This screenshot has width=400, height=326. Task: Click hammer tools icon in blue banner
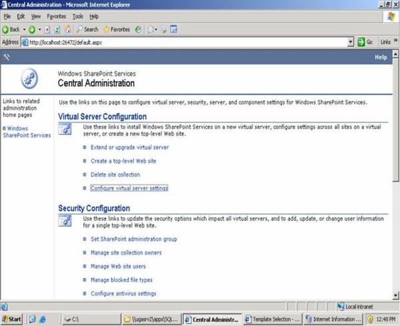point(7,57)
